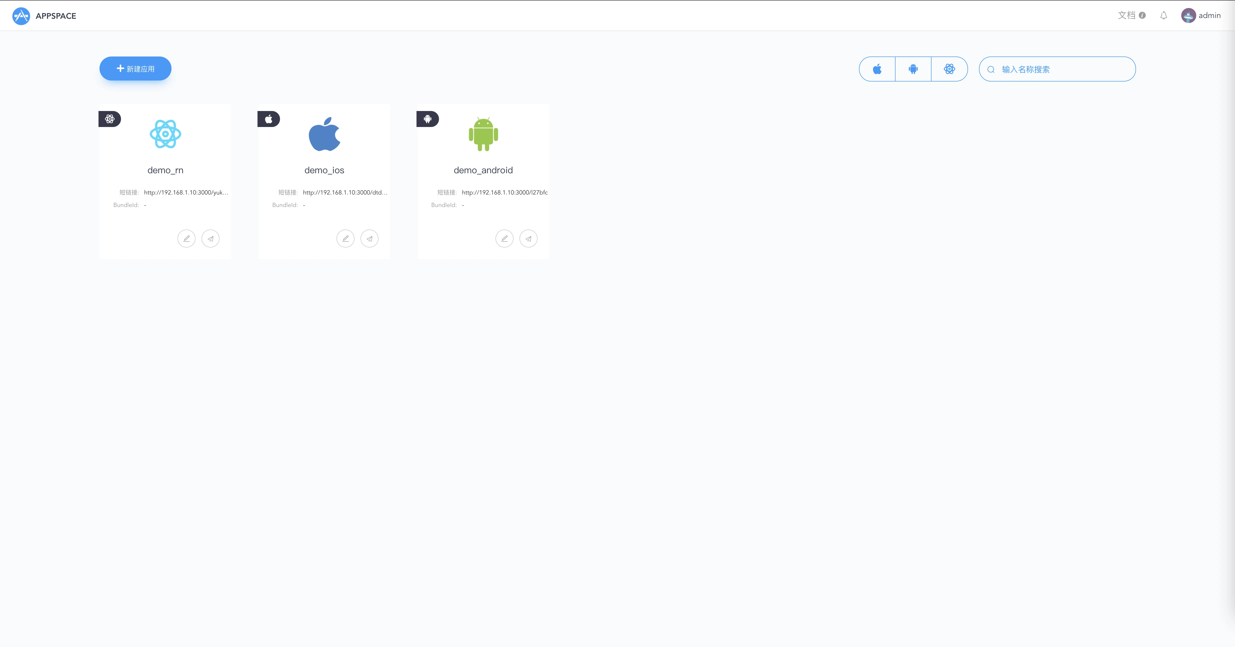Click the Apple badge on demo_ios card
Image resolution: width=1235 pixels, height=647 pixels.
click(268, 119)
